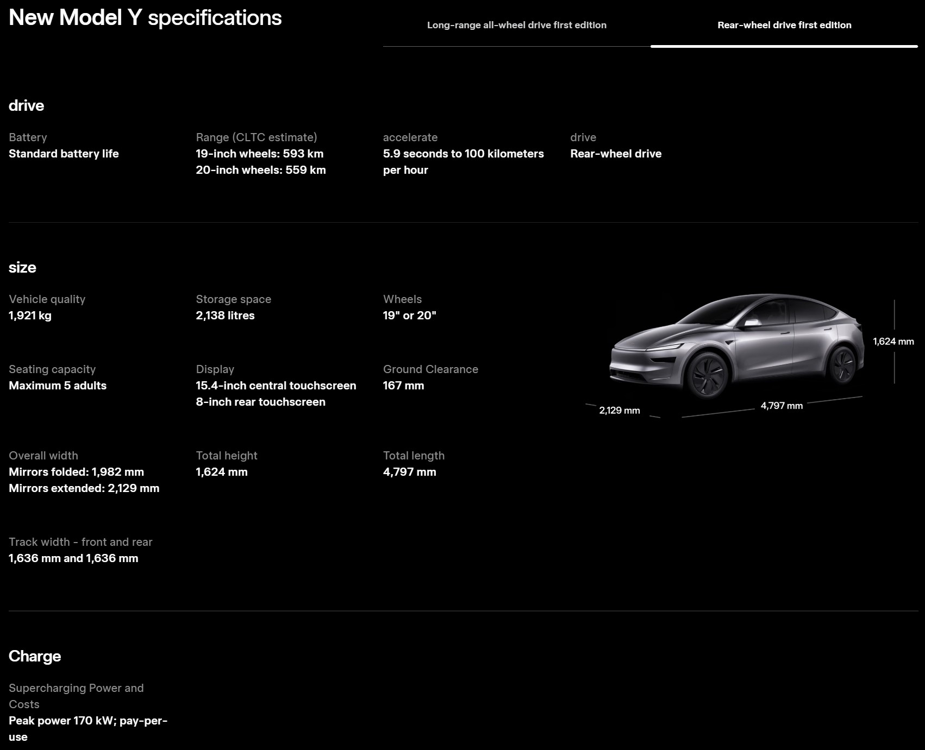925x750 pixels.
Task: Click 'Mirrors extended: 2,129 mm' text
Action: (84, 488)
